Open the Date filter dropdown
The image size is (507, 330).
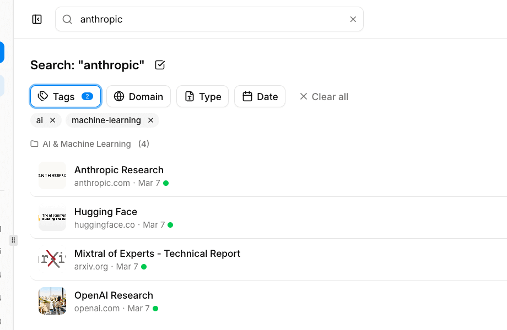tap(260, 96)
